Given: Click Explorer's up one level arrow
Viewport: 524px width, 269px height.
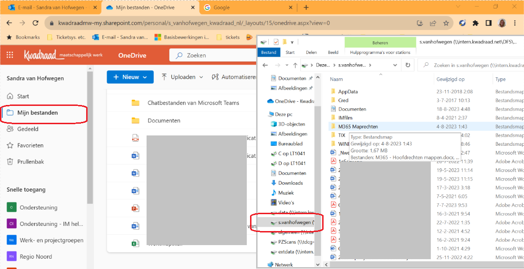Looking at the screenshot, I should pos(295,65).
